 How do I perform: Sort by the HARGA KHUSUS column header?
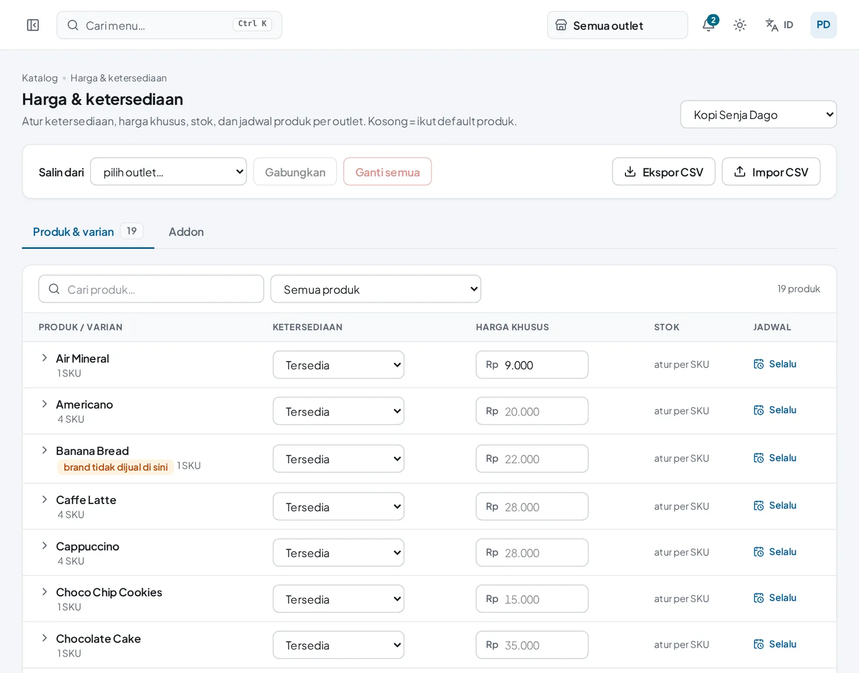coord(512,327)
